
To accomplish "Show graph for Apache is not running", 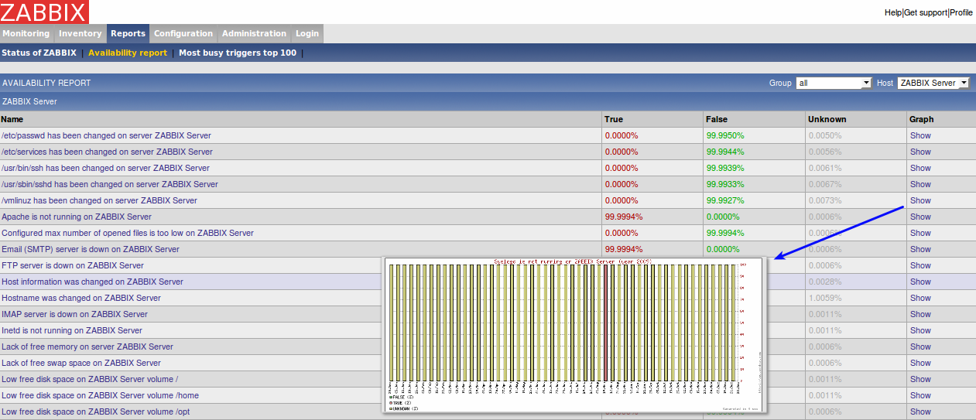I will (920, 217).
